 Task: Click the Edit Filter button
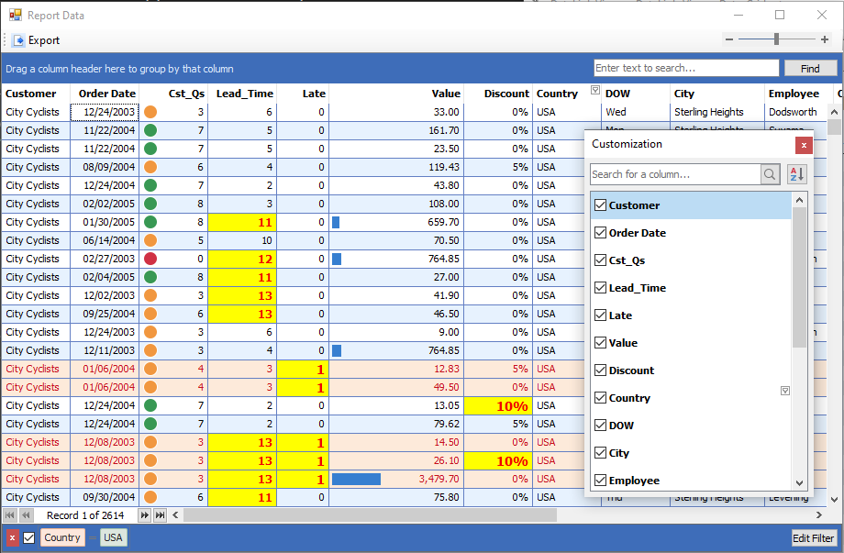click(x=813, y=538)
